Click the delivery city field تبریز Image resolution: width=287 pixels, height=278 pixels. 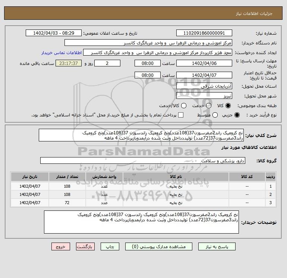204,96
